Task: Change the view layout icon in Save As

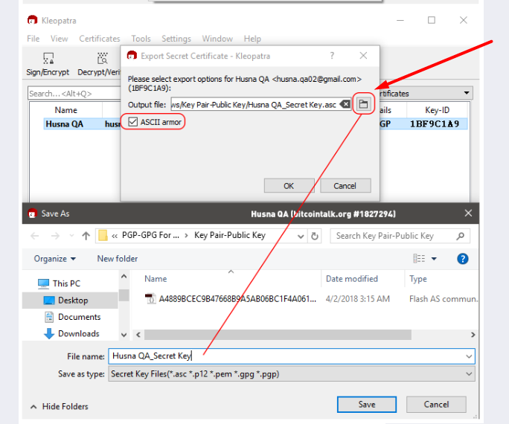Action: (x=419, y=259)
